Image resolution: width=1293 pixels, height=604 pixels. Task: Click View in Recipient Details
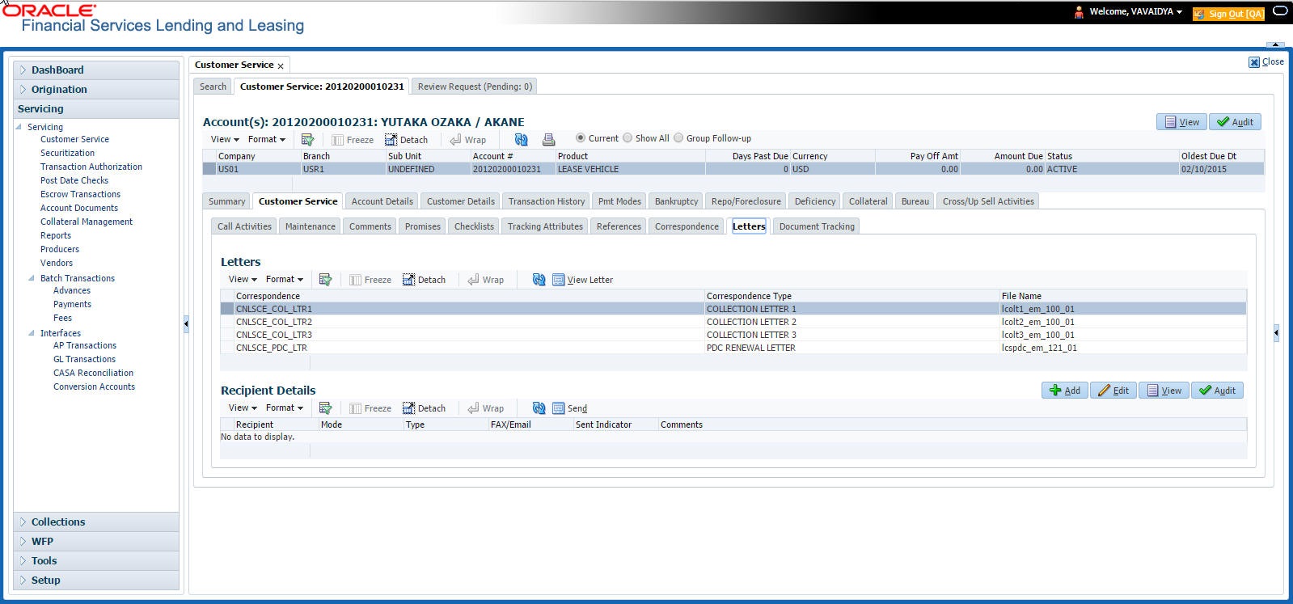click(x=1164, y=391)
